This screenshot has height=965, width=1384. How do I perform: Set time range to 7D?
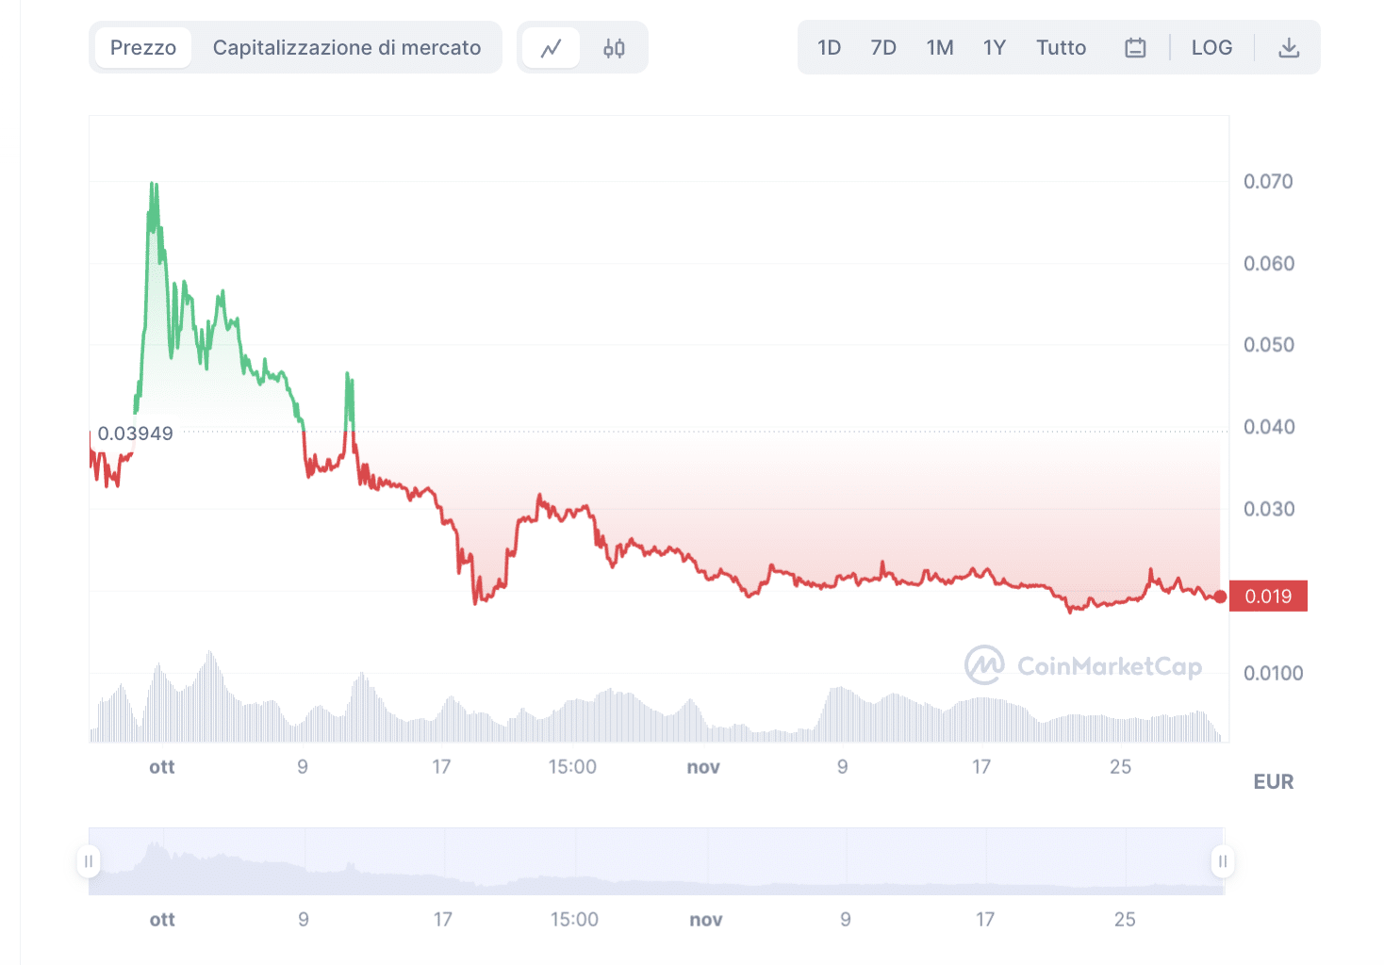click(883, 48)
